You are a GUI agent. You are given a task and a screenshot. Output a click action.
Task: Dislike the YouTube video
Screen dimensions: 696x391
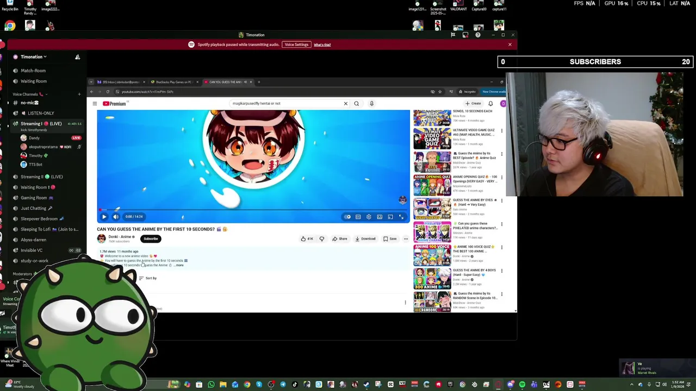(321, 238)
